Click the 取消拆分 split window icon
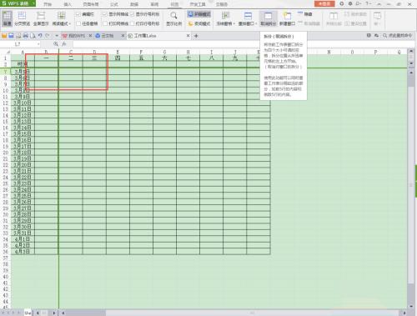417x316 pixels. 268,18
